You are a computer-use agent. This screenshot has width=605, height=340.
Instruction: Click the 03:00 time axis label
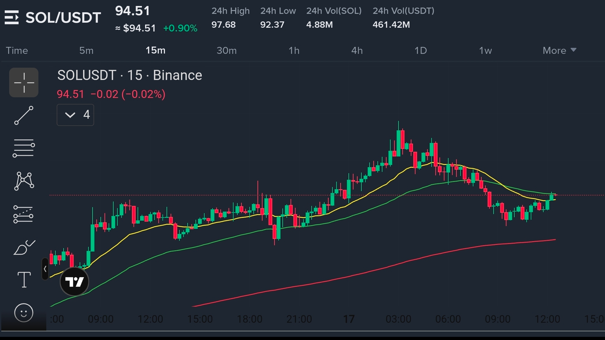pyautogui.click(x=398, y=319)
